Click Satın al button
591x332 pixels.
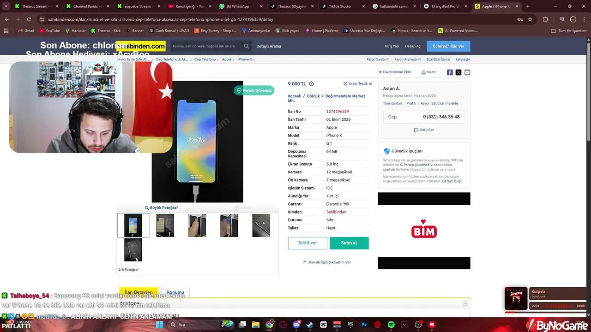click(349, 243)
